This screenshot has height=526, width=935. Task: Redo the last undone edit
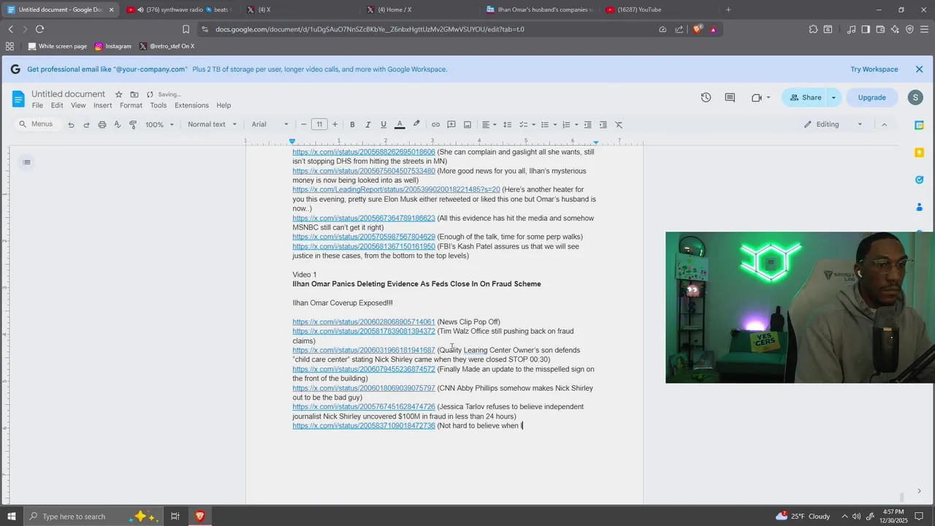pyautogui.click(x=86, y=125)
